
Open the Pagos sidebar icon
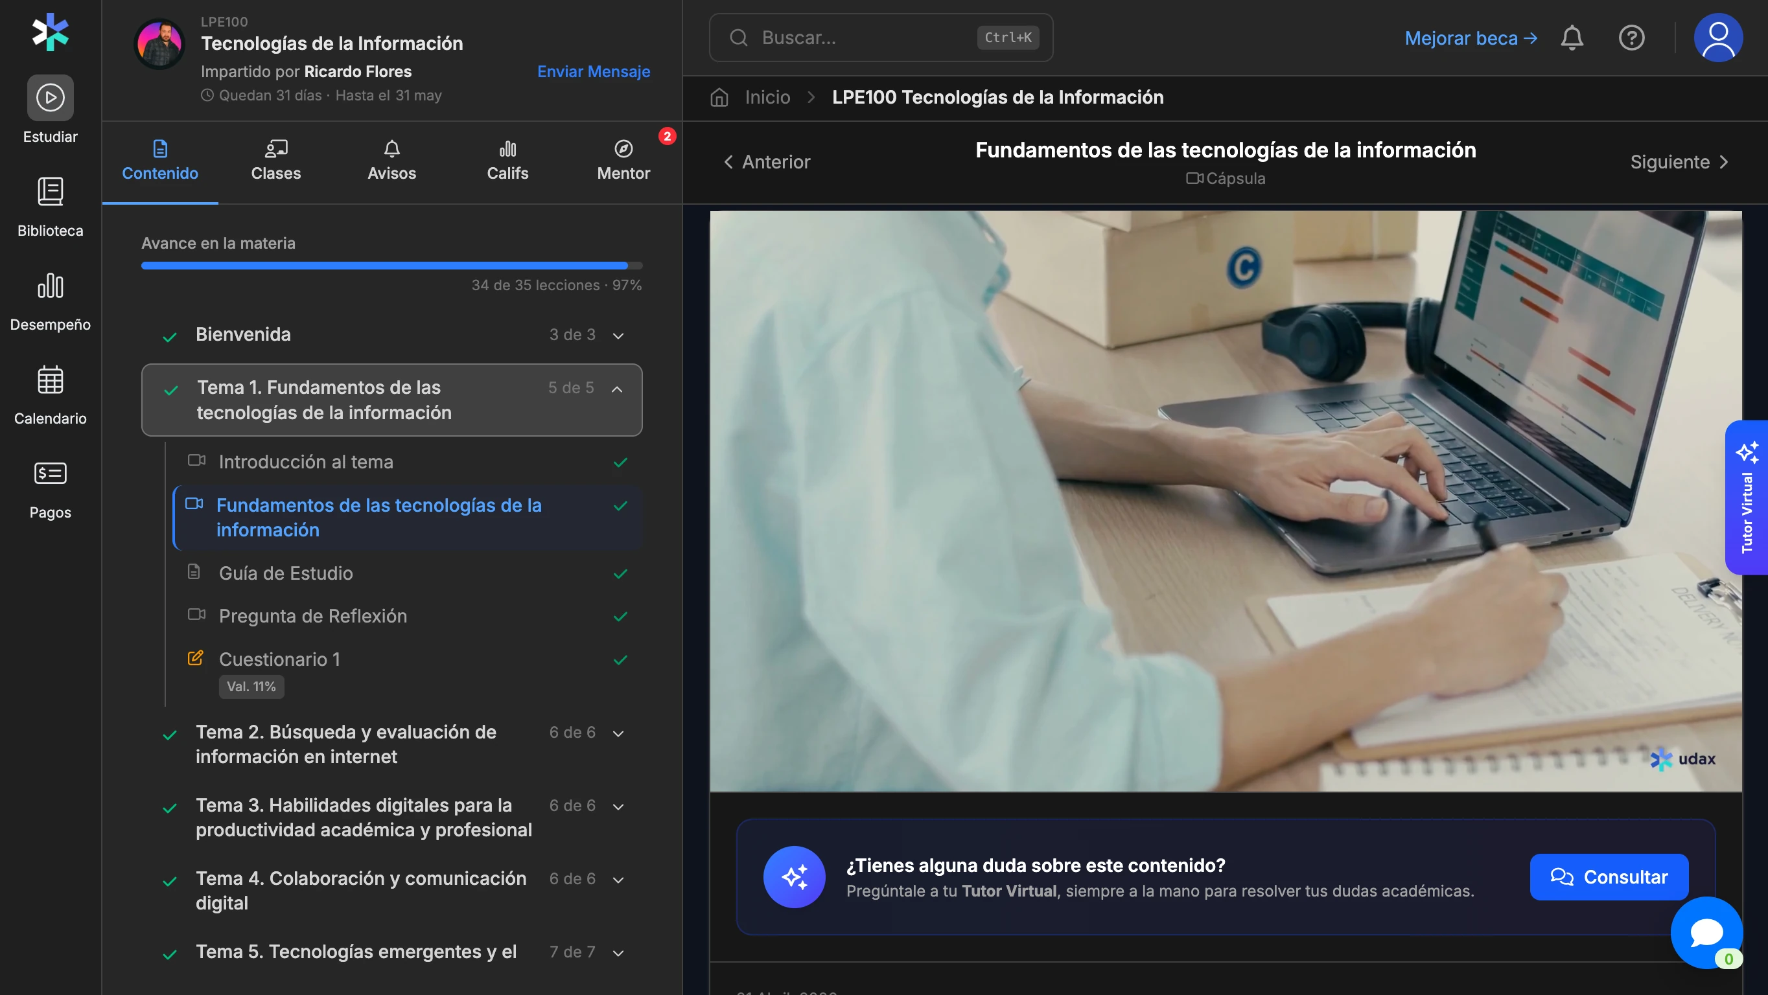(x=50, y=474)
